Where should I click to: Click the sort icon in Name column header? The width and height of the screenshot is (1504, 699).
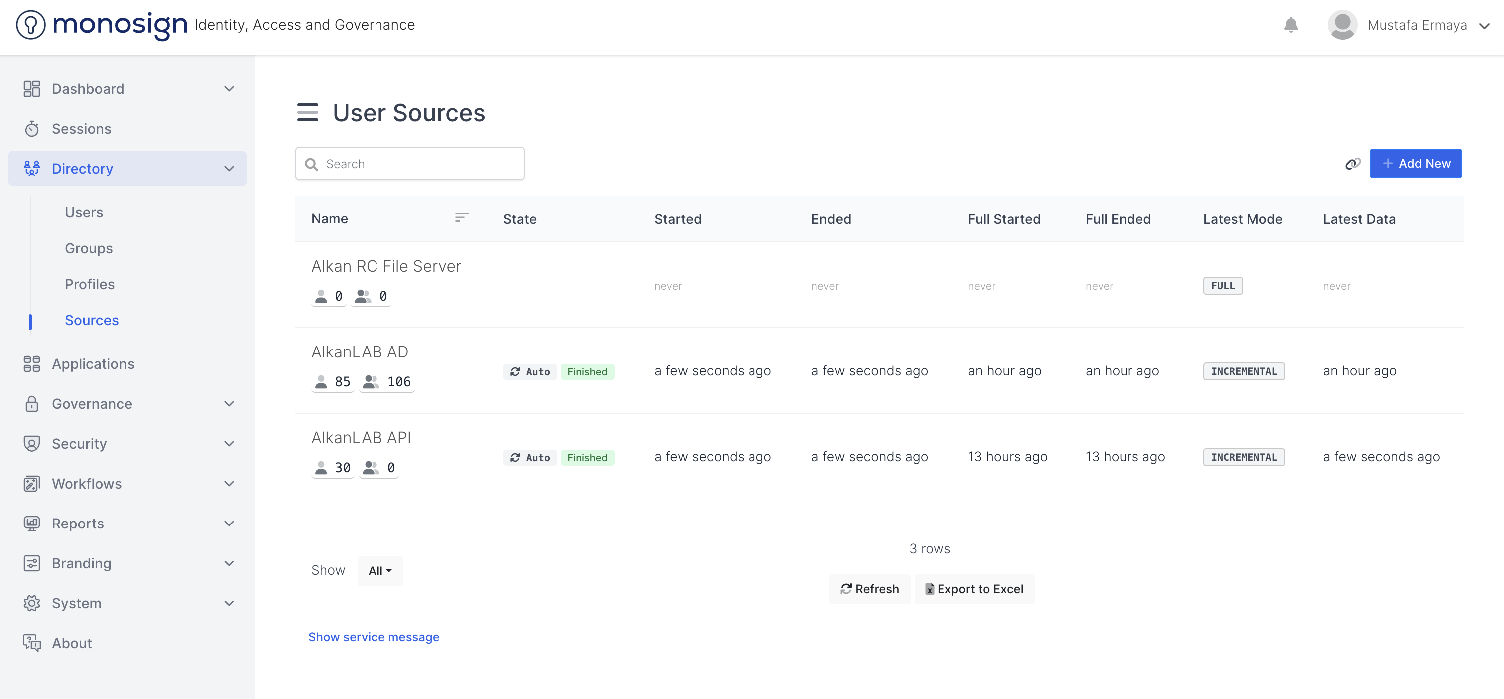coord(461,218)
